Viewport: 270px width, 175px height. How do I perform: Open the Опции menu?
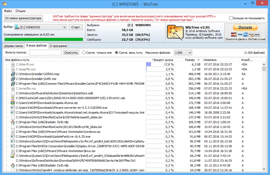click(20, 11)
